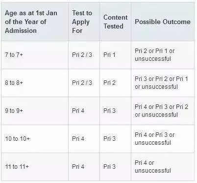Click 'Pri 2' content tested cell
The width and height of the screenshot is (197, 183).
109,83
